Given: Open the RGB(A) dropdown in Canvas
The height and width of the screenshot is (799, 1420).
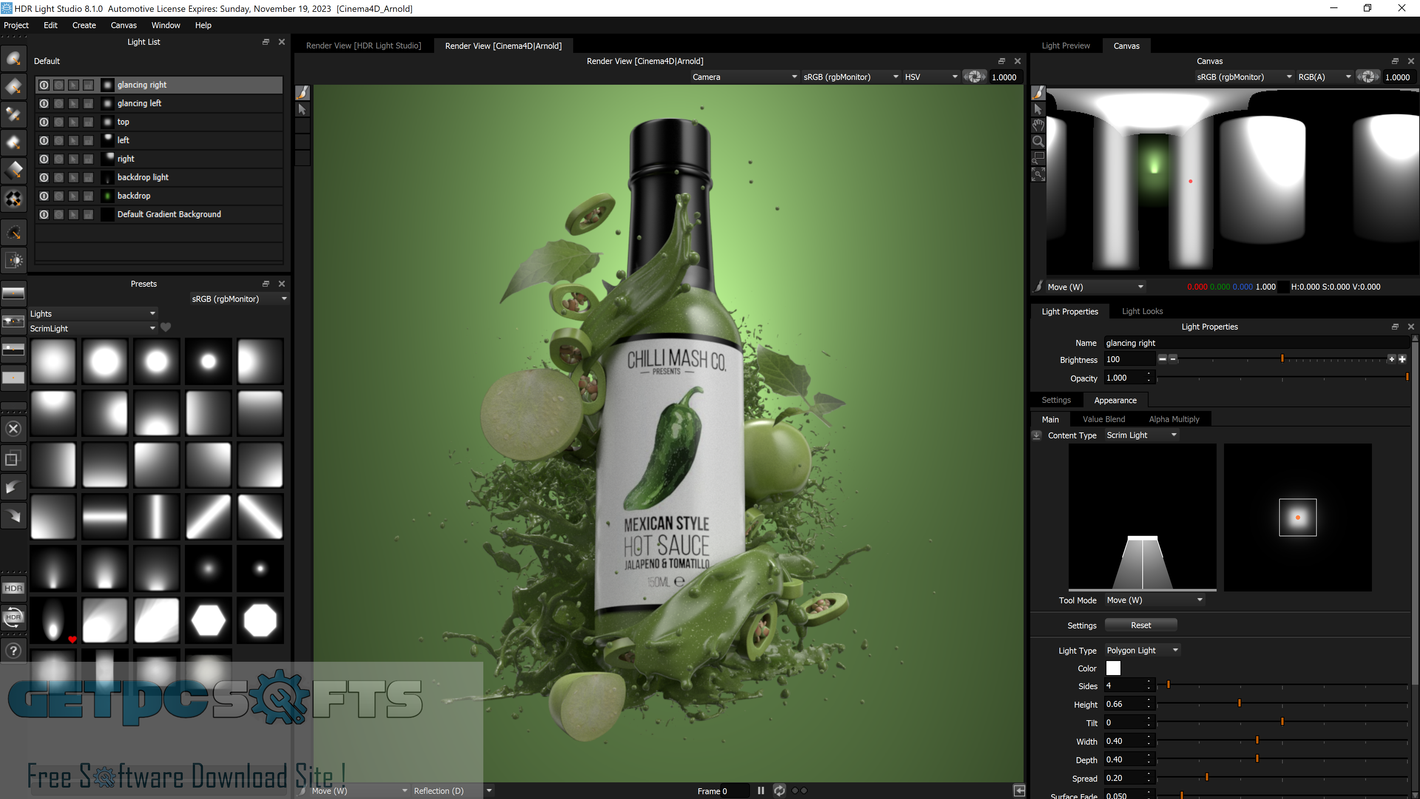Looking at the screenshot, I should [1324, 77].
